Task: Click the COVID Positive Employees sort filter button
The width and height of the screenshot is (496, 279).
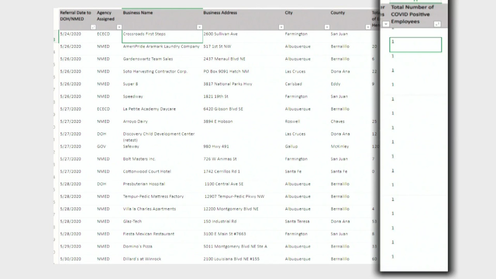Action: click(437, 24)
